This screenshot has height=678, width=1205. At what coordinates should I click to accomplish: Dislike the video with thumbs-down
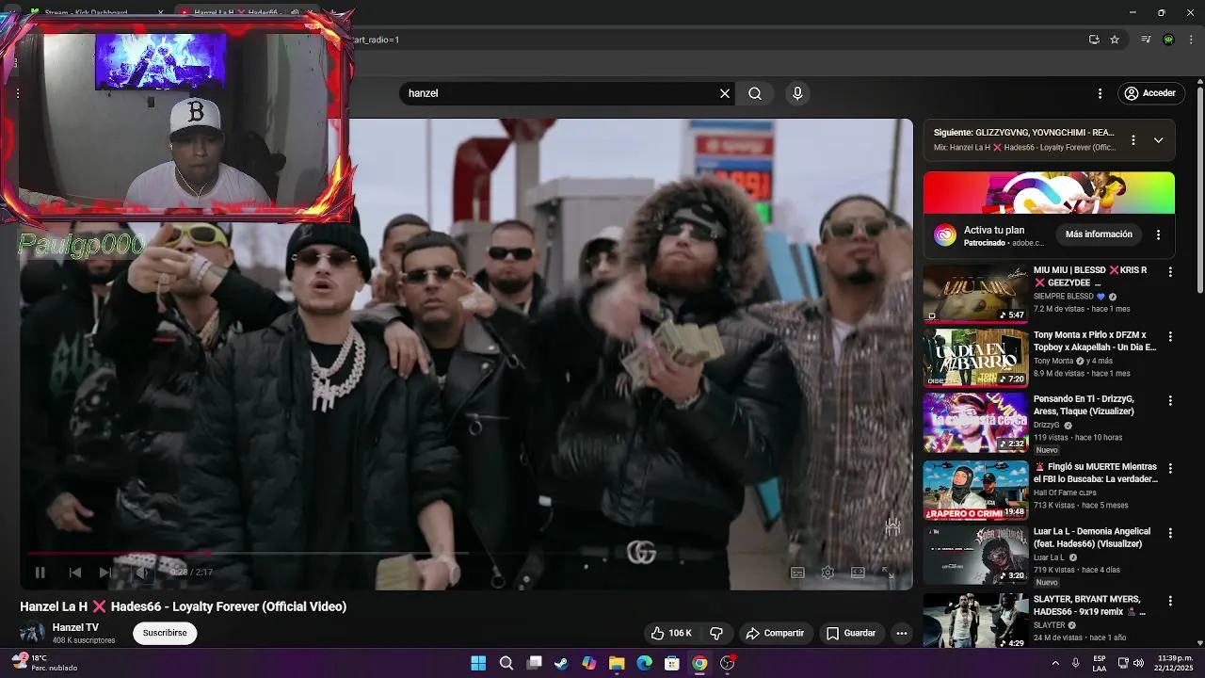click(716, 633)
